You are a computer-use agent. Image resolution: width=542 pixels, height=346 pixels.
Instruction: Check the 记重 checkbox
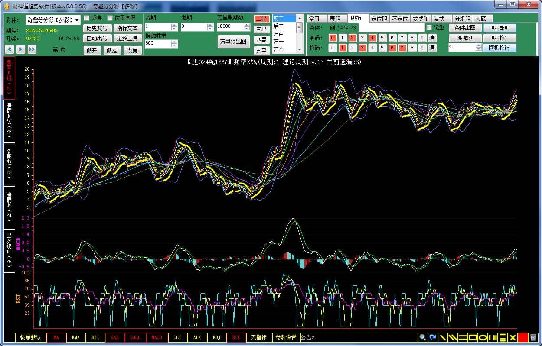click(x=429, y=28)
